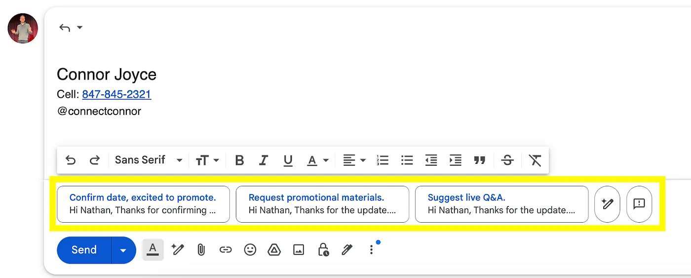The width and height of the screenshot is (691, 278).
Task: Toggle strikethrough formatting
Action: (507, 160)
